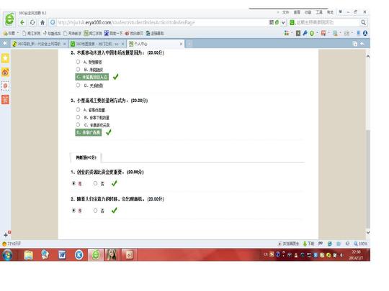The image size is (389, 291).
Task: Select option D of question 2
Action: tap(78, 85)
